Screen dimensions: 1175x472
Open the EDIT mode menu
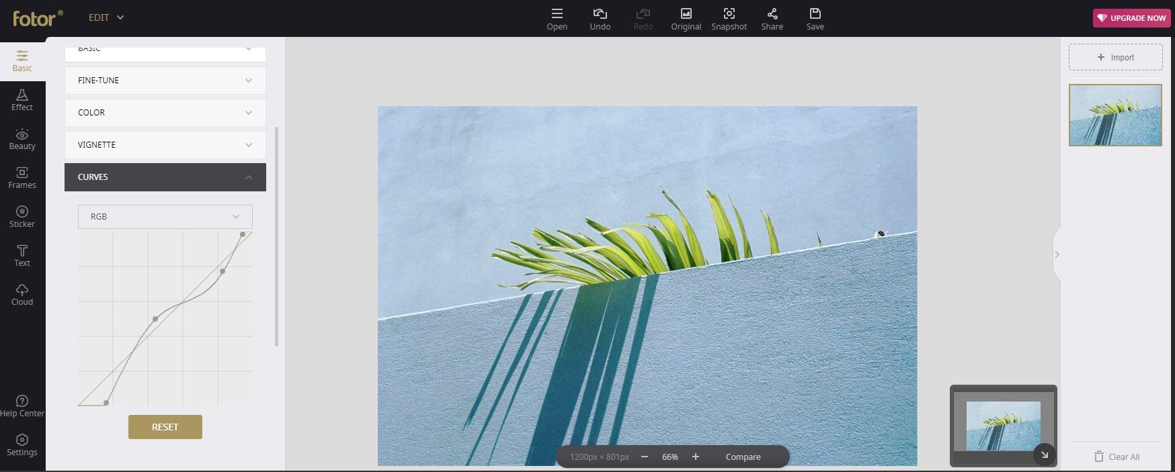(x=106, y=17)
